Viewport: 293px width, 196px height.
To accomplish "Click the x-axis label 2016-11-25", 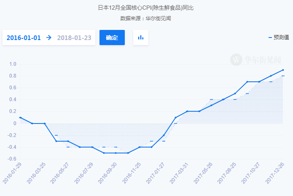I will pyautogui.click(x=132, y=173).
